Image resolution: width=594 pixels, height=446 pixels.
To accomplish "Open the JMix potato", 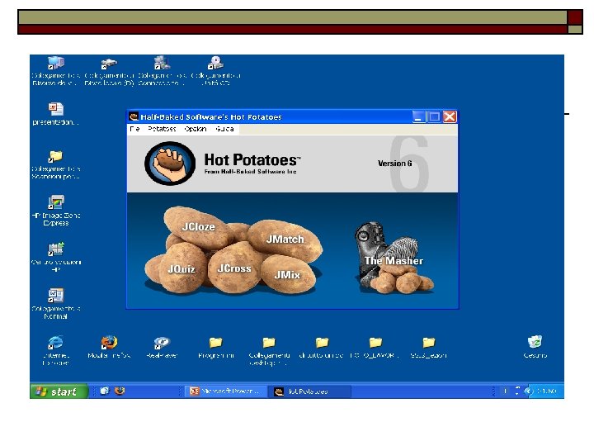I will pos(287,274).
